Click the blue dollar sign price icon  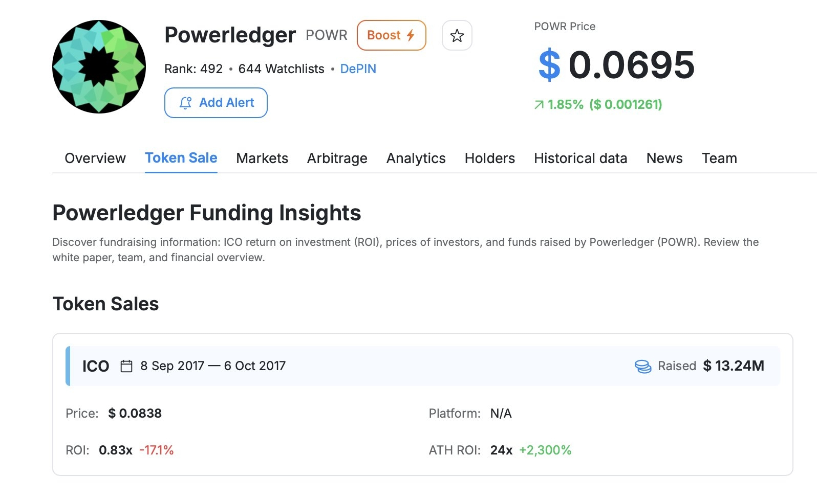point(549,65)
